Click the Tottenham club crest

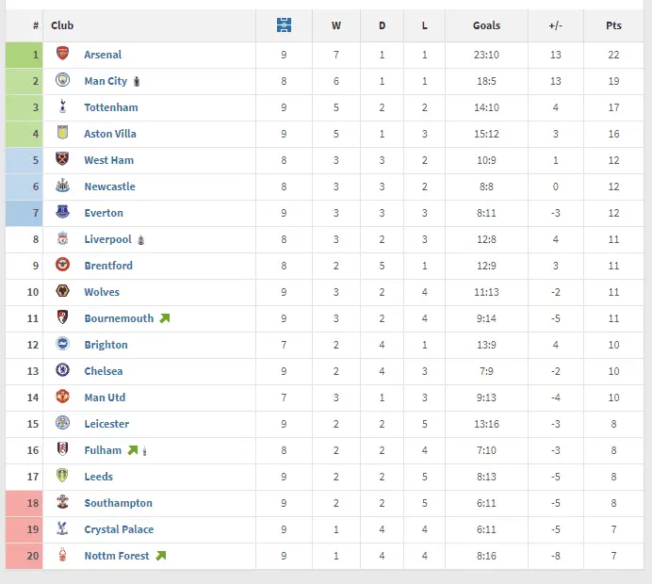point(62,107)
